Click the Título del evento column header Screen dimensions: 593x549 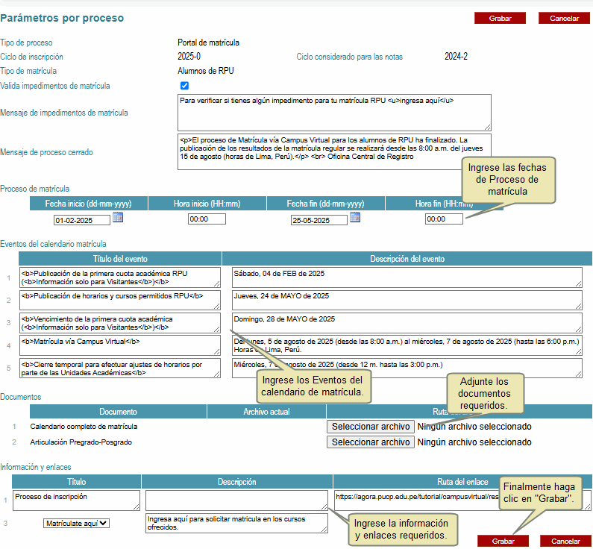click(120, 259)
